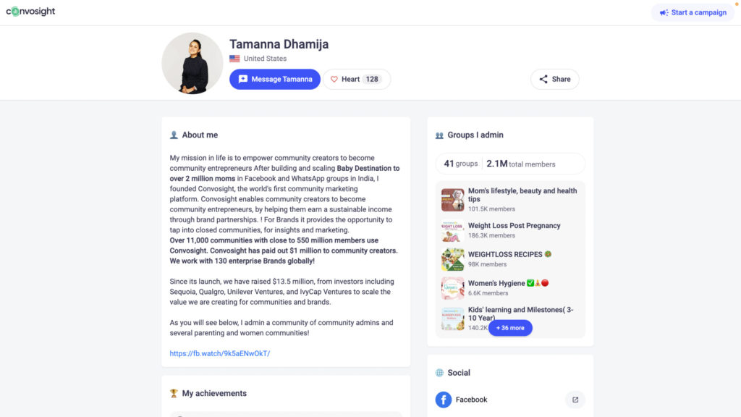The width and height of the screenshot is (741, 417).
Task: Click the Facebook social icon
Action: [x=444, y=400]
